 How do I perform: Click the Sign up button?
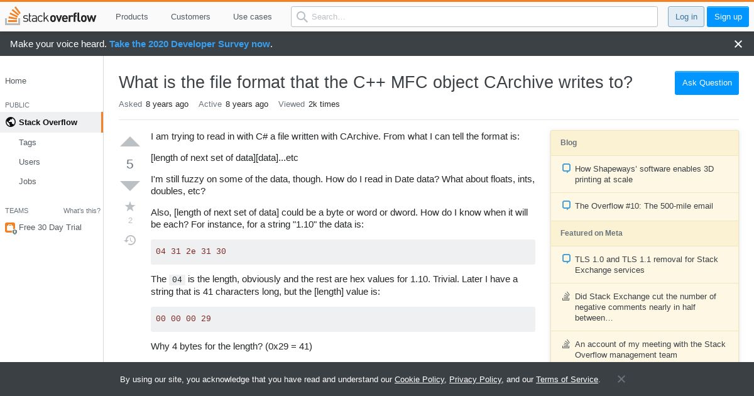point(728,16)
